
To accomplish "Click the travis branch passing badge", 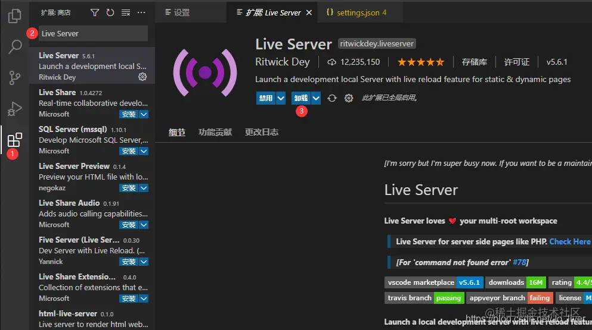I will pos(424,298).
